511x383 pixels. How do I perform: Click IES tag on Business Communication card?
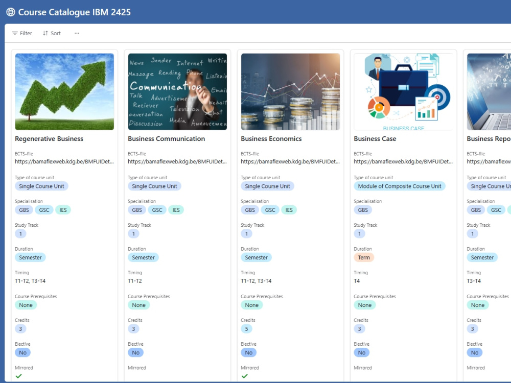pos(176,210)
